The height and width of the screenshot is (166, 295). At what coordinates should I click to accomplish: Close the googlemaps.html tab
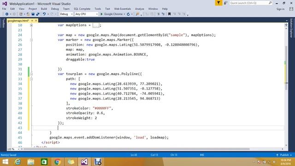36,20
